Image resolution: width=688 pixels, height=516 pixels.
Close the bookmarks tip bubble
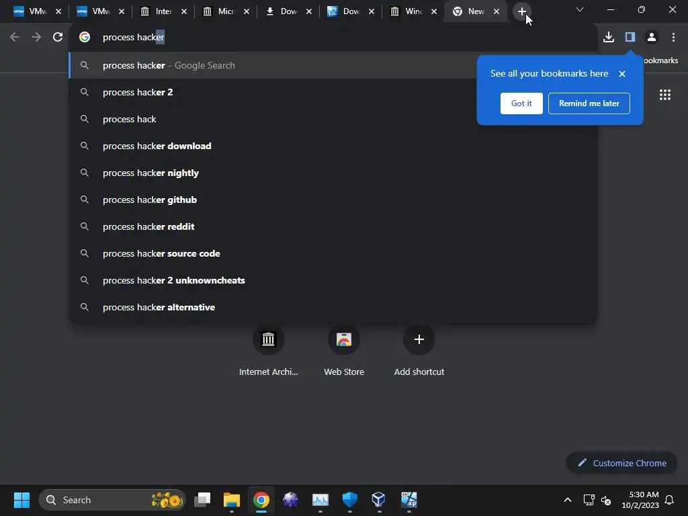point(622,74)
